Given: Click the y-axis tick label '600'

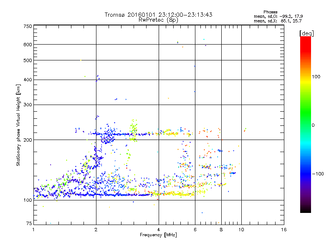Looking at the screenshot, I should tap(28, 45).
